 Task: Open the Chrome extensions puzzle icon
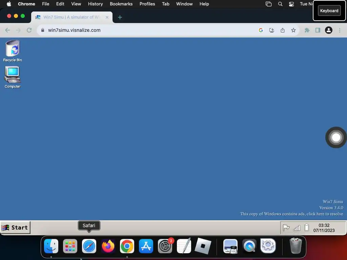point(307,30)
